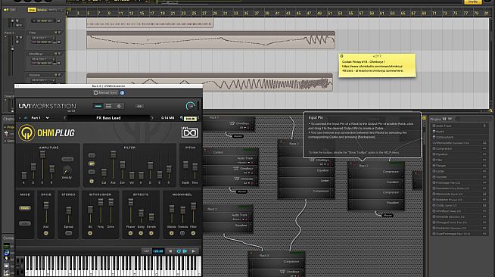The width and height of the screenshot is (495, 277).
Task: Open the UVI Workstation settings gear
Action: click(x=119, y=106)
